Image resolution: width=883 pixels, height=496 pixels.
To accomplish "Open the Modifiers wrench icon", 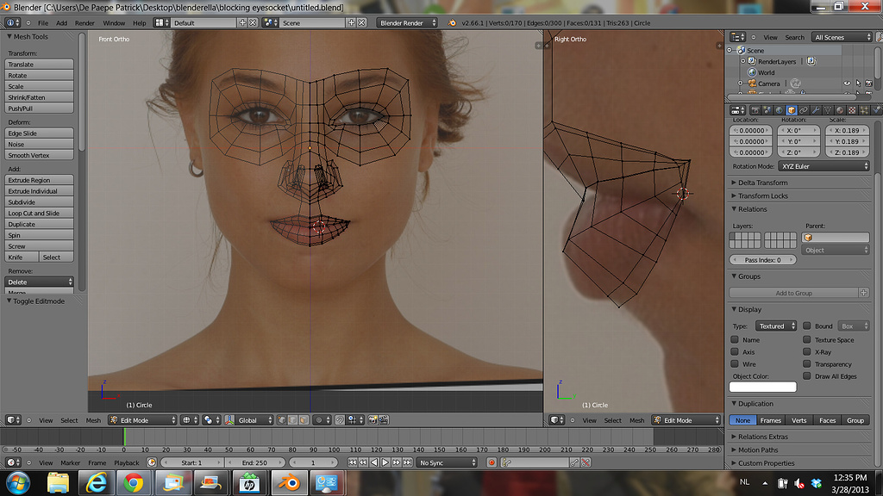I will point(816,110).
